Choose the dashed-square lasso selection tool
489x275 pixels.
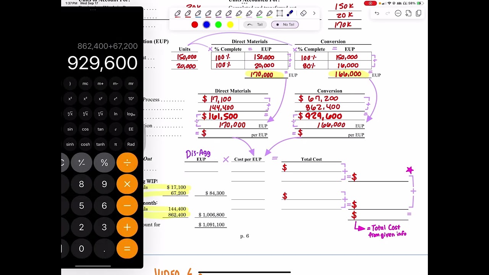point(280,13)
